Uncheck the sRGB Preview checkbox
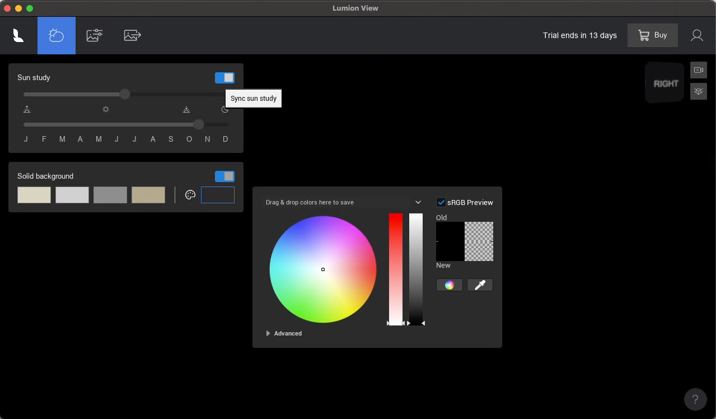 (441, 202)
